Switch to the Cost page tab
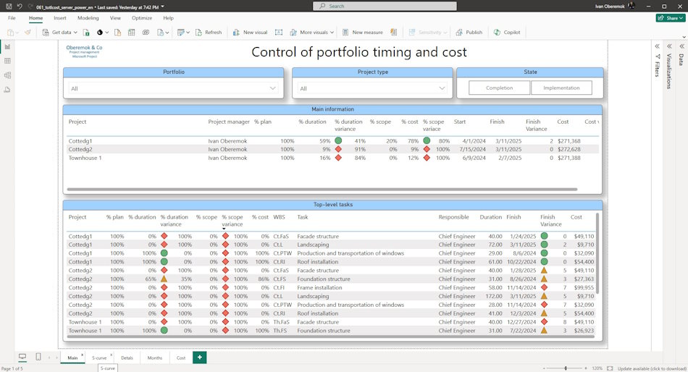Screen dimensions: 688x372 pos(181,358)
